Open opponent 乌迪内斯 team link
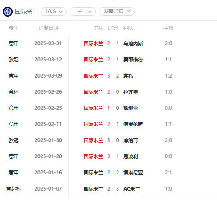Image resolution: width=217 pixels, height=204 pixels. (x=133, y=43)
